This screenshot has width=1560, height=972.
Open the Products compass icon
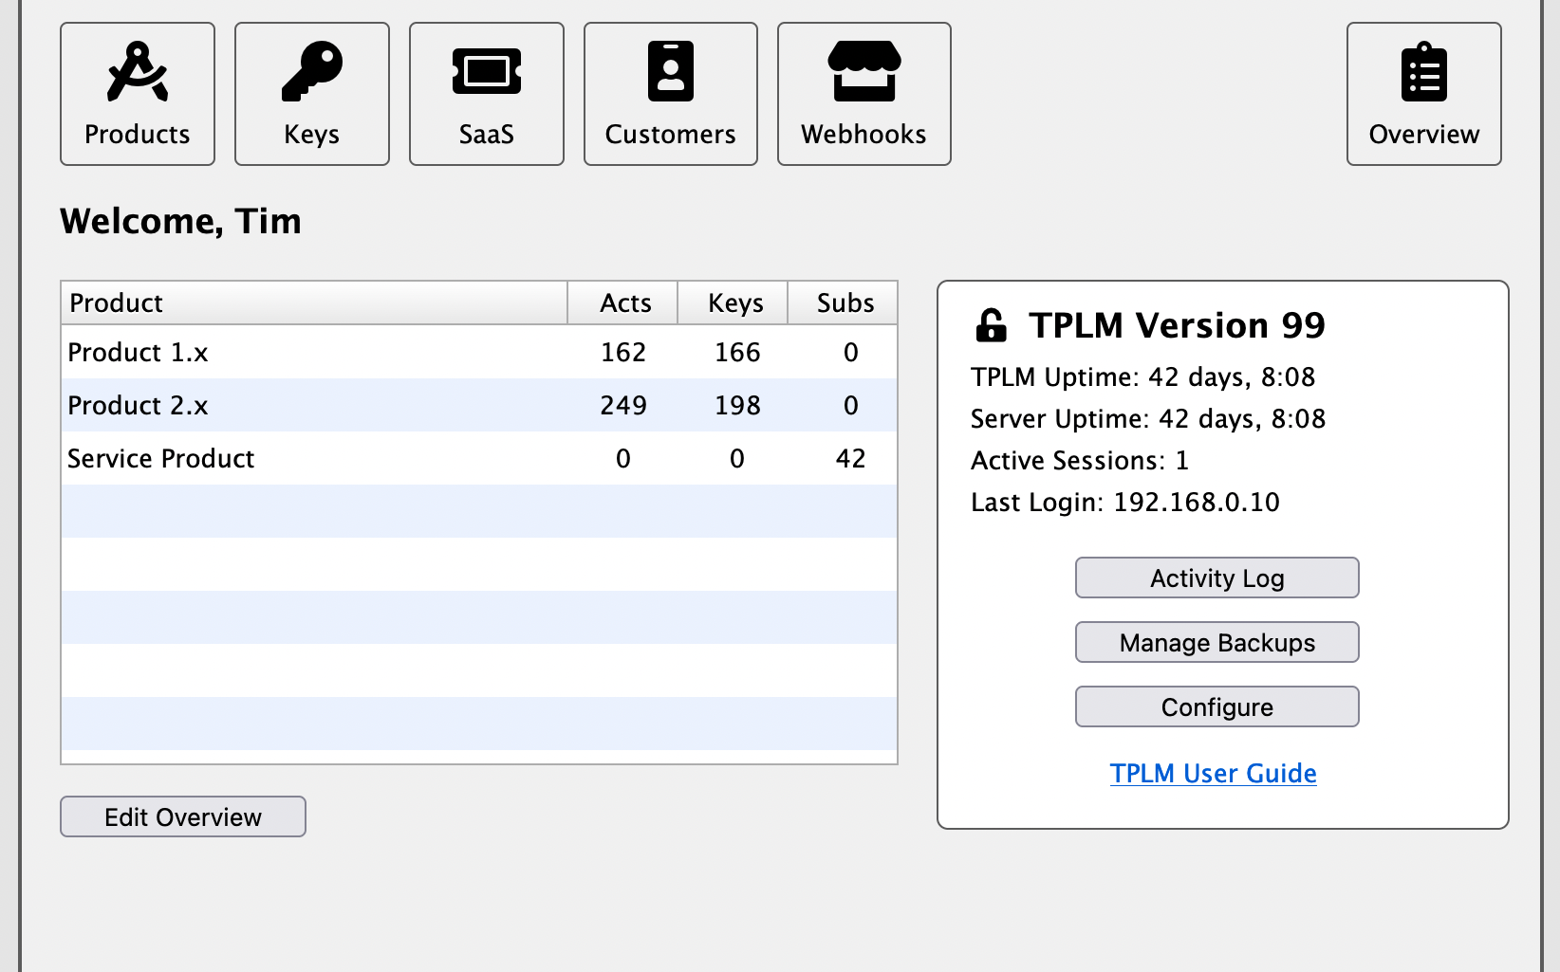138,72
